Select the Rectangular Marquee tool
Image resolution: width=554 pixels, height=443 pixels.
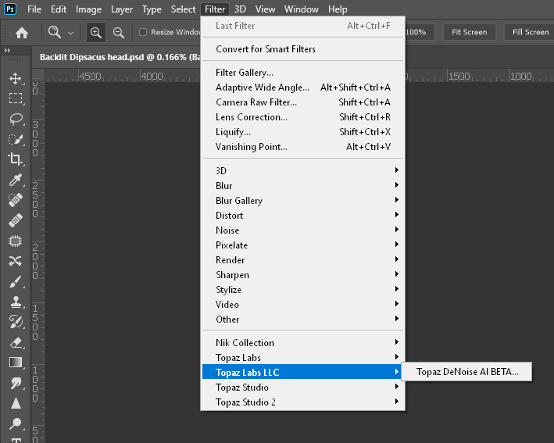click(15, 98)
